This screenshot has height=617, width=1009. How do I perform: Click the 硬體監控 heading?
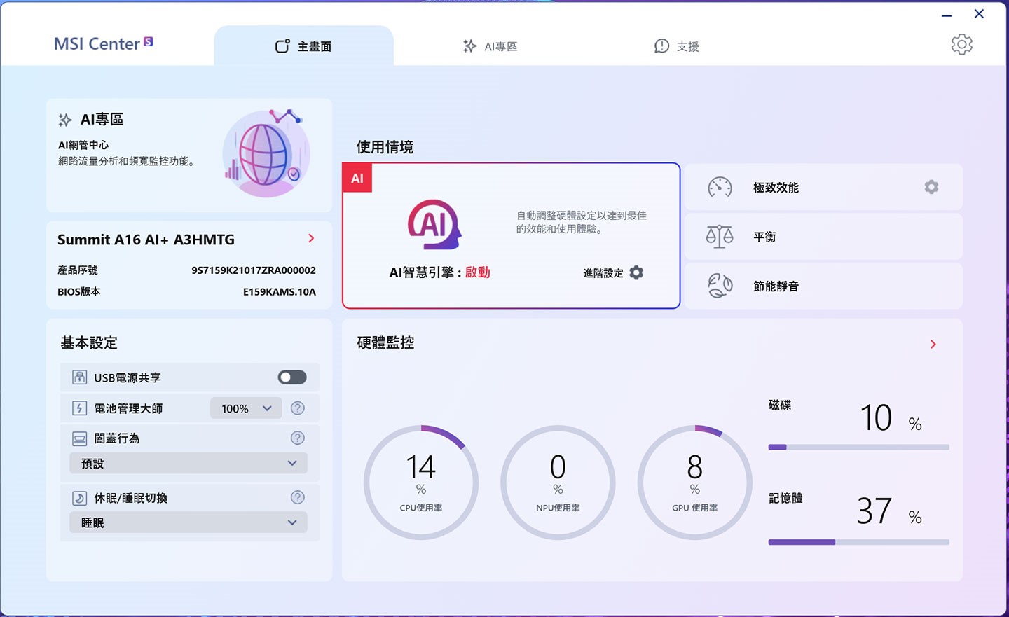coord(385,342)
